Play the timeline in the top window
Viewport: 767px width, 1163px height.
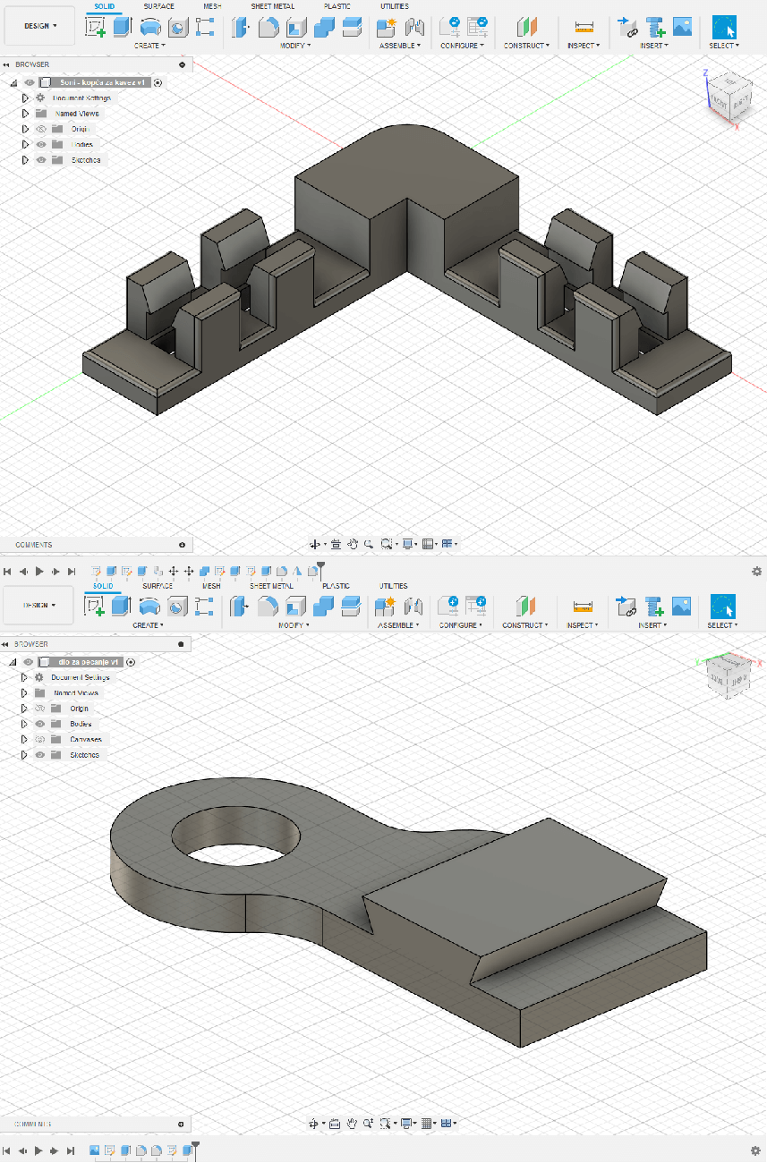click(39, 571)
